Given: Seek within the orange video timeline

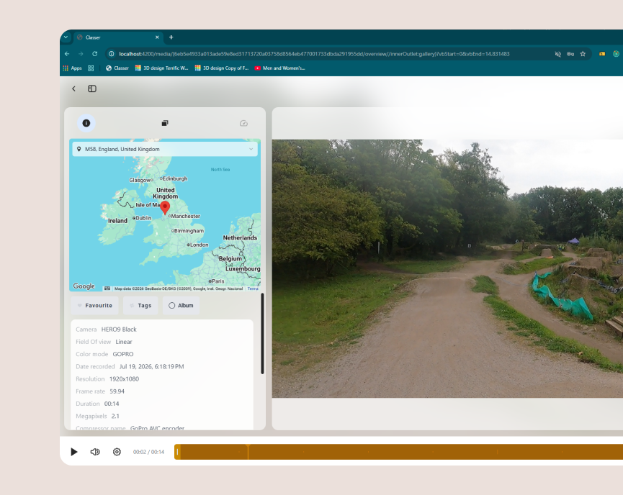Looking at the screenshot, I should tap(398, 452).
